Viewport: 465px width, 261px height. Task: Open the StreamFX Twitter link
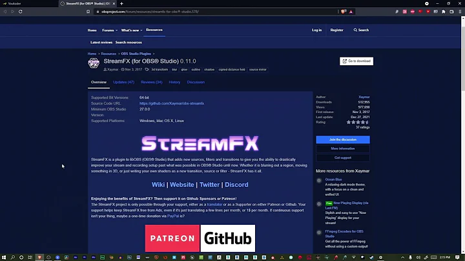point(209,185)
